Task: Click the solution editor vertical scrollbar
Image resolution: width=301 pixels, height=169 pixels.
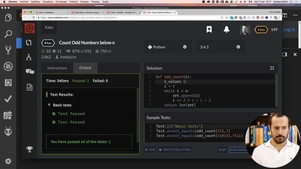Action: pos(277,91)
